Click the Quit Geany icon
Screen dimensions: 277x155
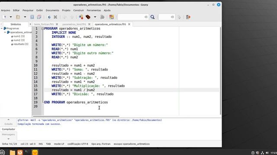point(188,17)
